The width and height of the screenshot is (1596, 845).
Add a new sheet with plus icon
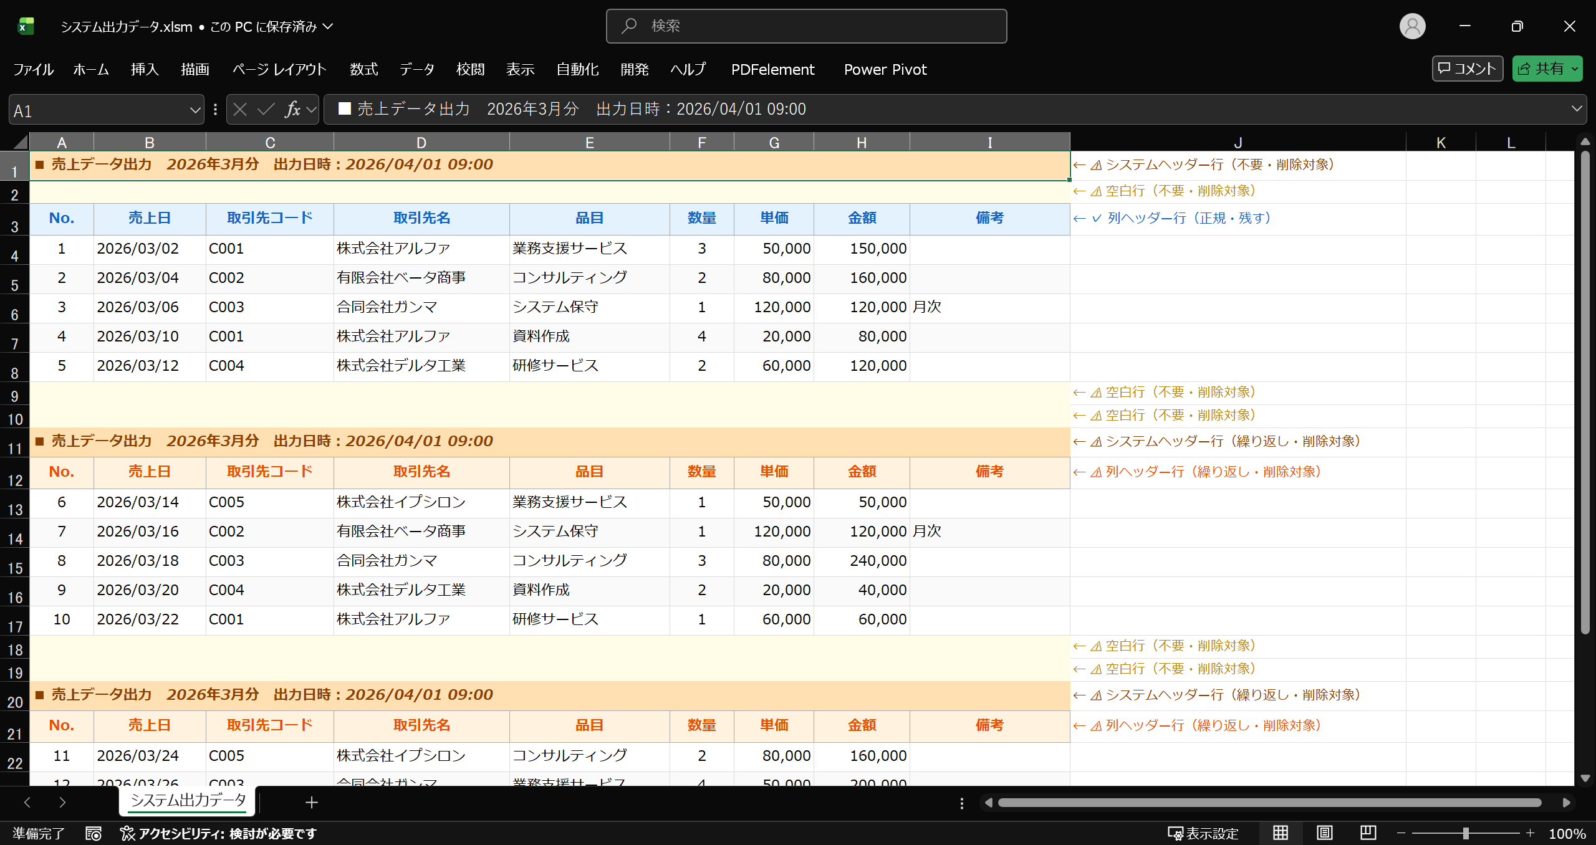[x=312, y=803]
